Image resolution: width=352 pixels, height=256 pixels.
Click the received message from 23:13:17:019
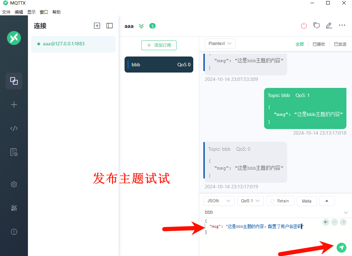pyautogui.click(x=245, y=162)
